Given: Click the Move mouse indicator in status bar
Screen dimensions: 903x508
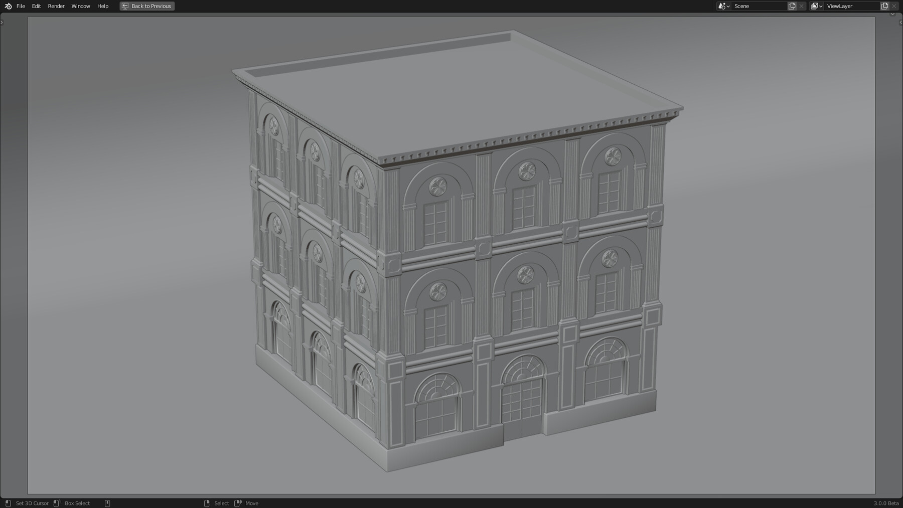Looking at the screenshot, I should coord(238,503).
